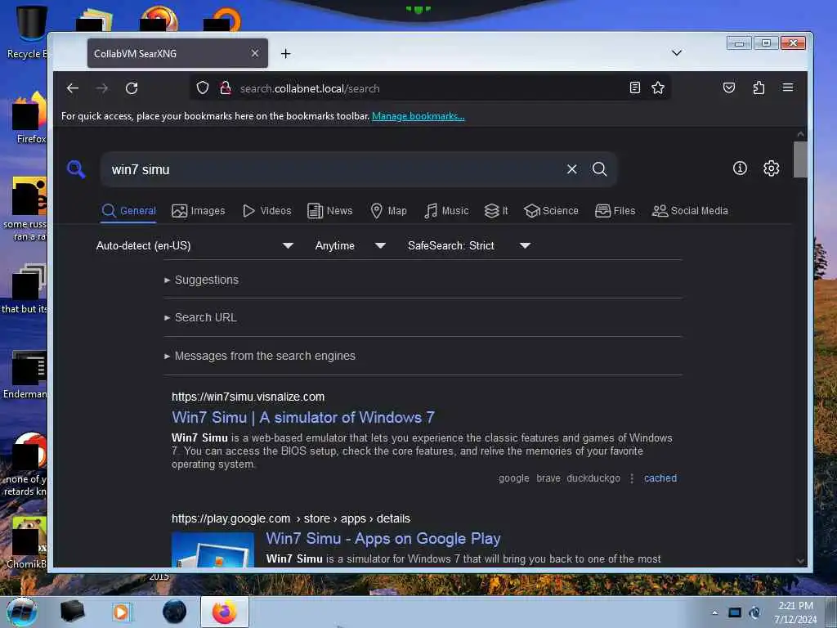The image size is (837, 628).
Task: Show hidden system tray icons arrow
Action: tap(714, 612)
